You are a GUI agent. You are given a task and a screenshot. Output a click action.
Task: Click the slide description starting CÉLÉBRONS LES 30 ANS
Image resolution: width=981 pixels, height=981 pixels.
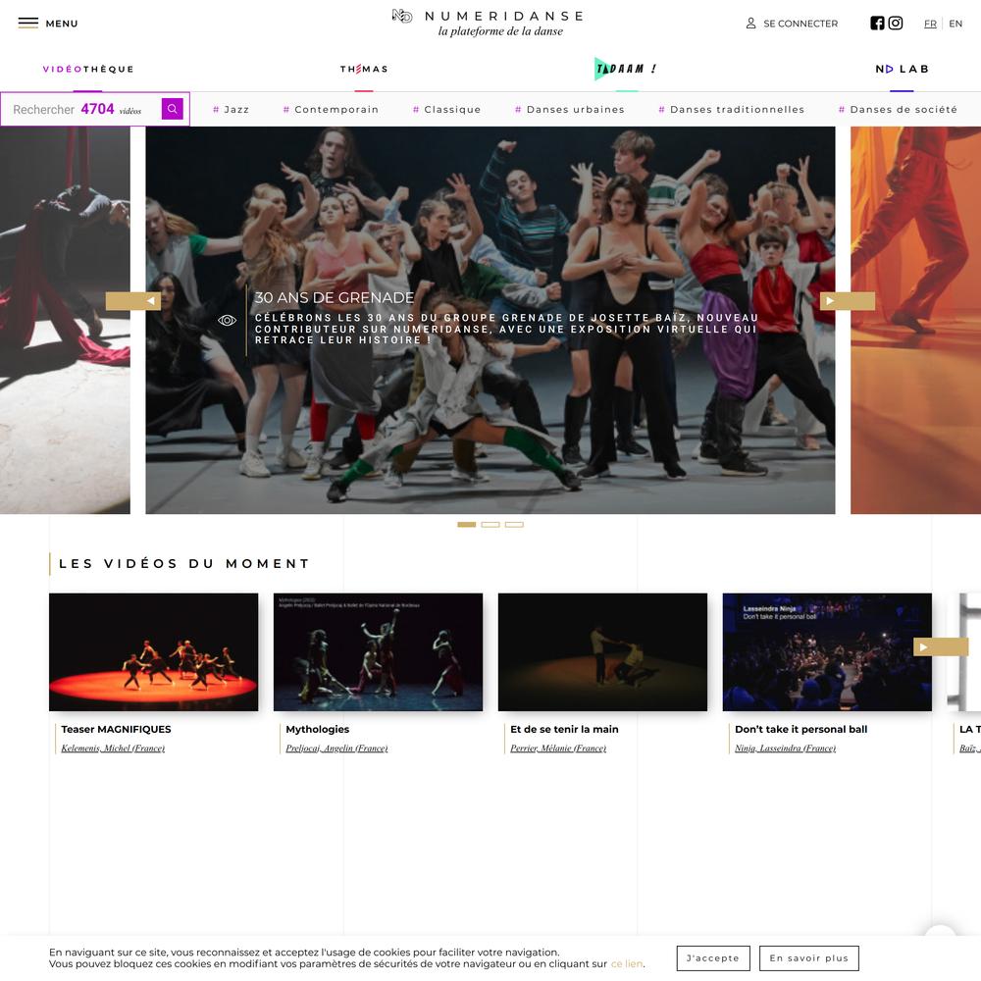pos(506,329)
